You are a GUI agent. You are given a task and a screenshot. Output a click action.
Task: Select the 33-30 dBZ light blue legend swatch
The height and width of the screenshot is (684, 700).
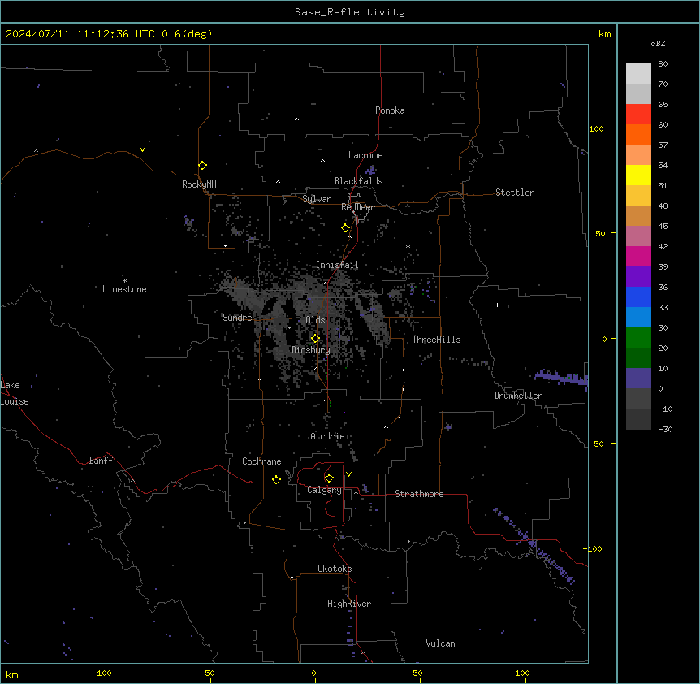tap(638, 317)
